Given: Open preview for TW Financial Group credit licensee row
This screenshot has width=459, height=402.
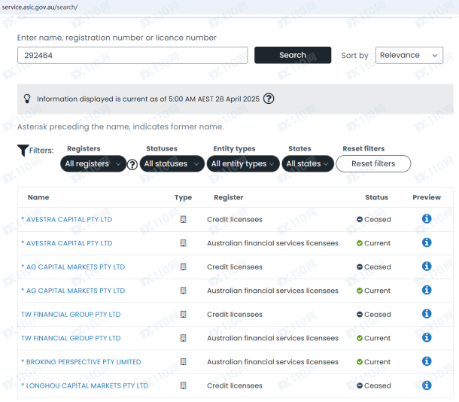Looking at the screenshot, I should pos(427,313).
